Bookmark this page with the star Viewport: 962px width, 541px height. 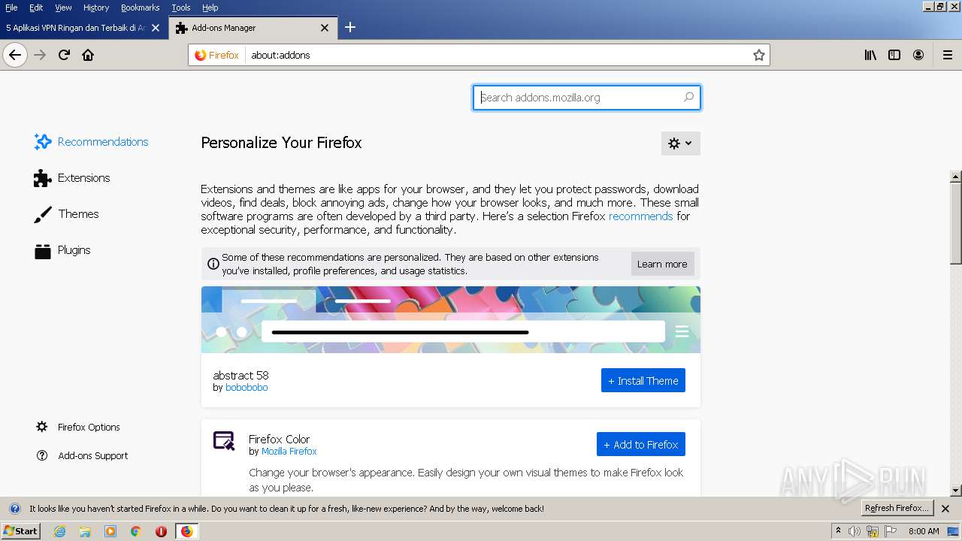759,55
